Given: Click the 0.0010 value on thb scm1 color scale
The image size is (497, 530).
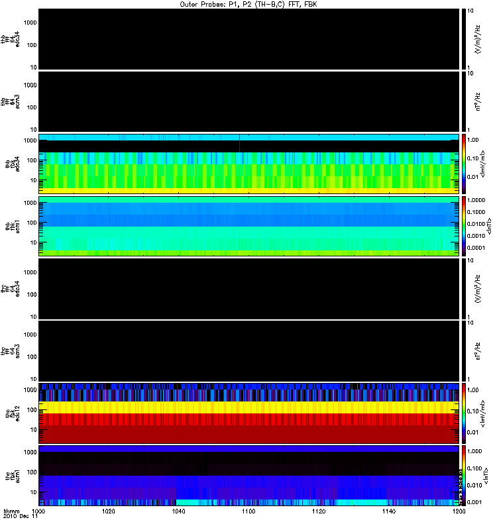Looking at the screenshot, I should 476,236.
